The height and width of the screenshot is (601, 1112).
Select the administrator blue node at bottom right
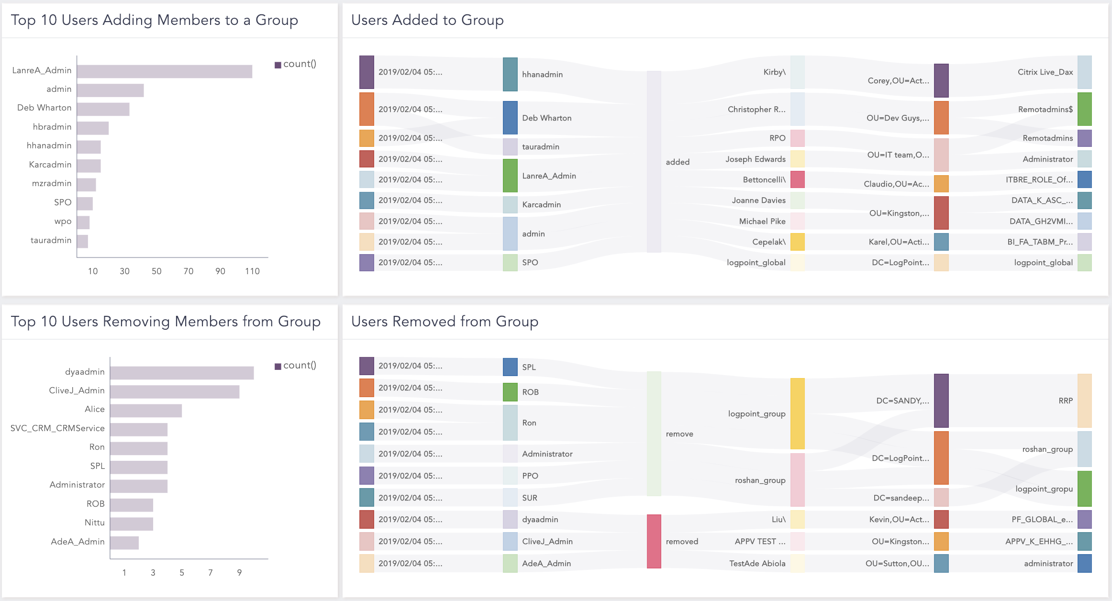(x=1085, y=563)
